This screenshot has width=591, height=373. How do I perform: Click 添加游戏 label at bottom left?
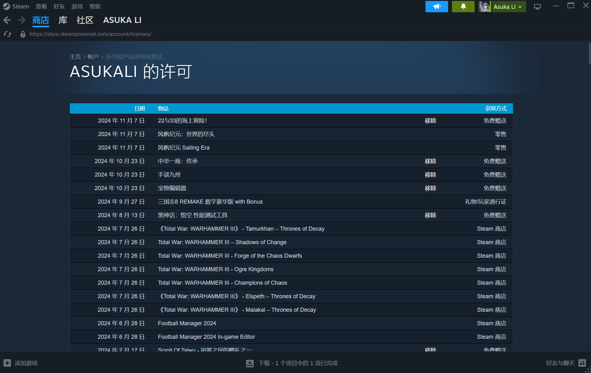tap(26, 363)
